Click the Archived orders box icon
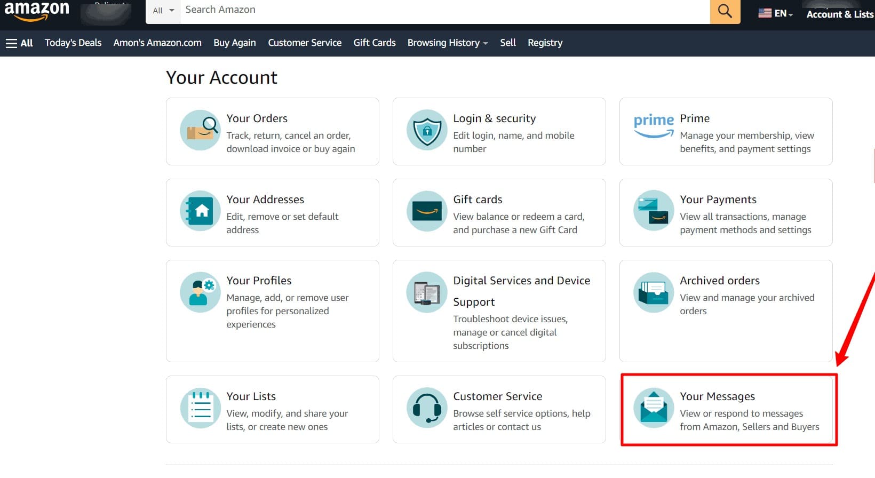 (654, 292)
